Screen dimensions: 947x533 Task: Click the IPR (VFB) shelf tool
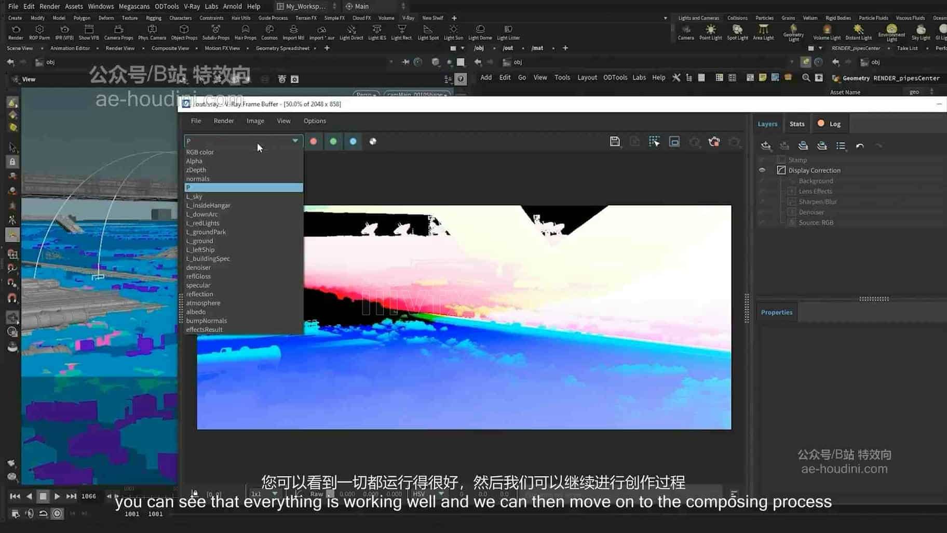[x=64, y=33]
